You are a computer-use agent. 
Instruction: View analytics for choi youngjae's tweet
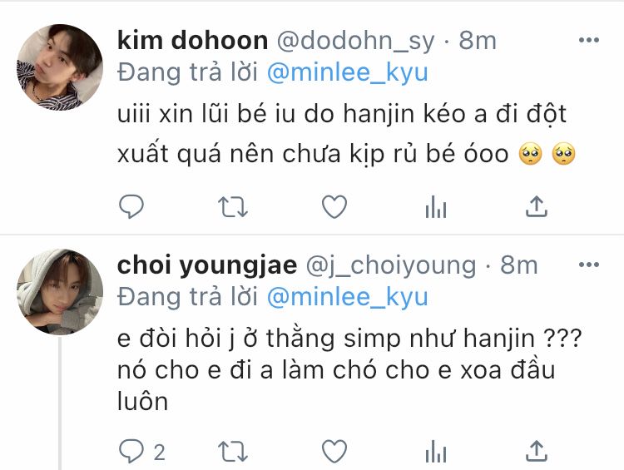[x=436, y=452]
